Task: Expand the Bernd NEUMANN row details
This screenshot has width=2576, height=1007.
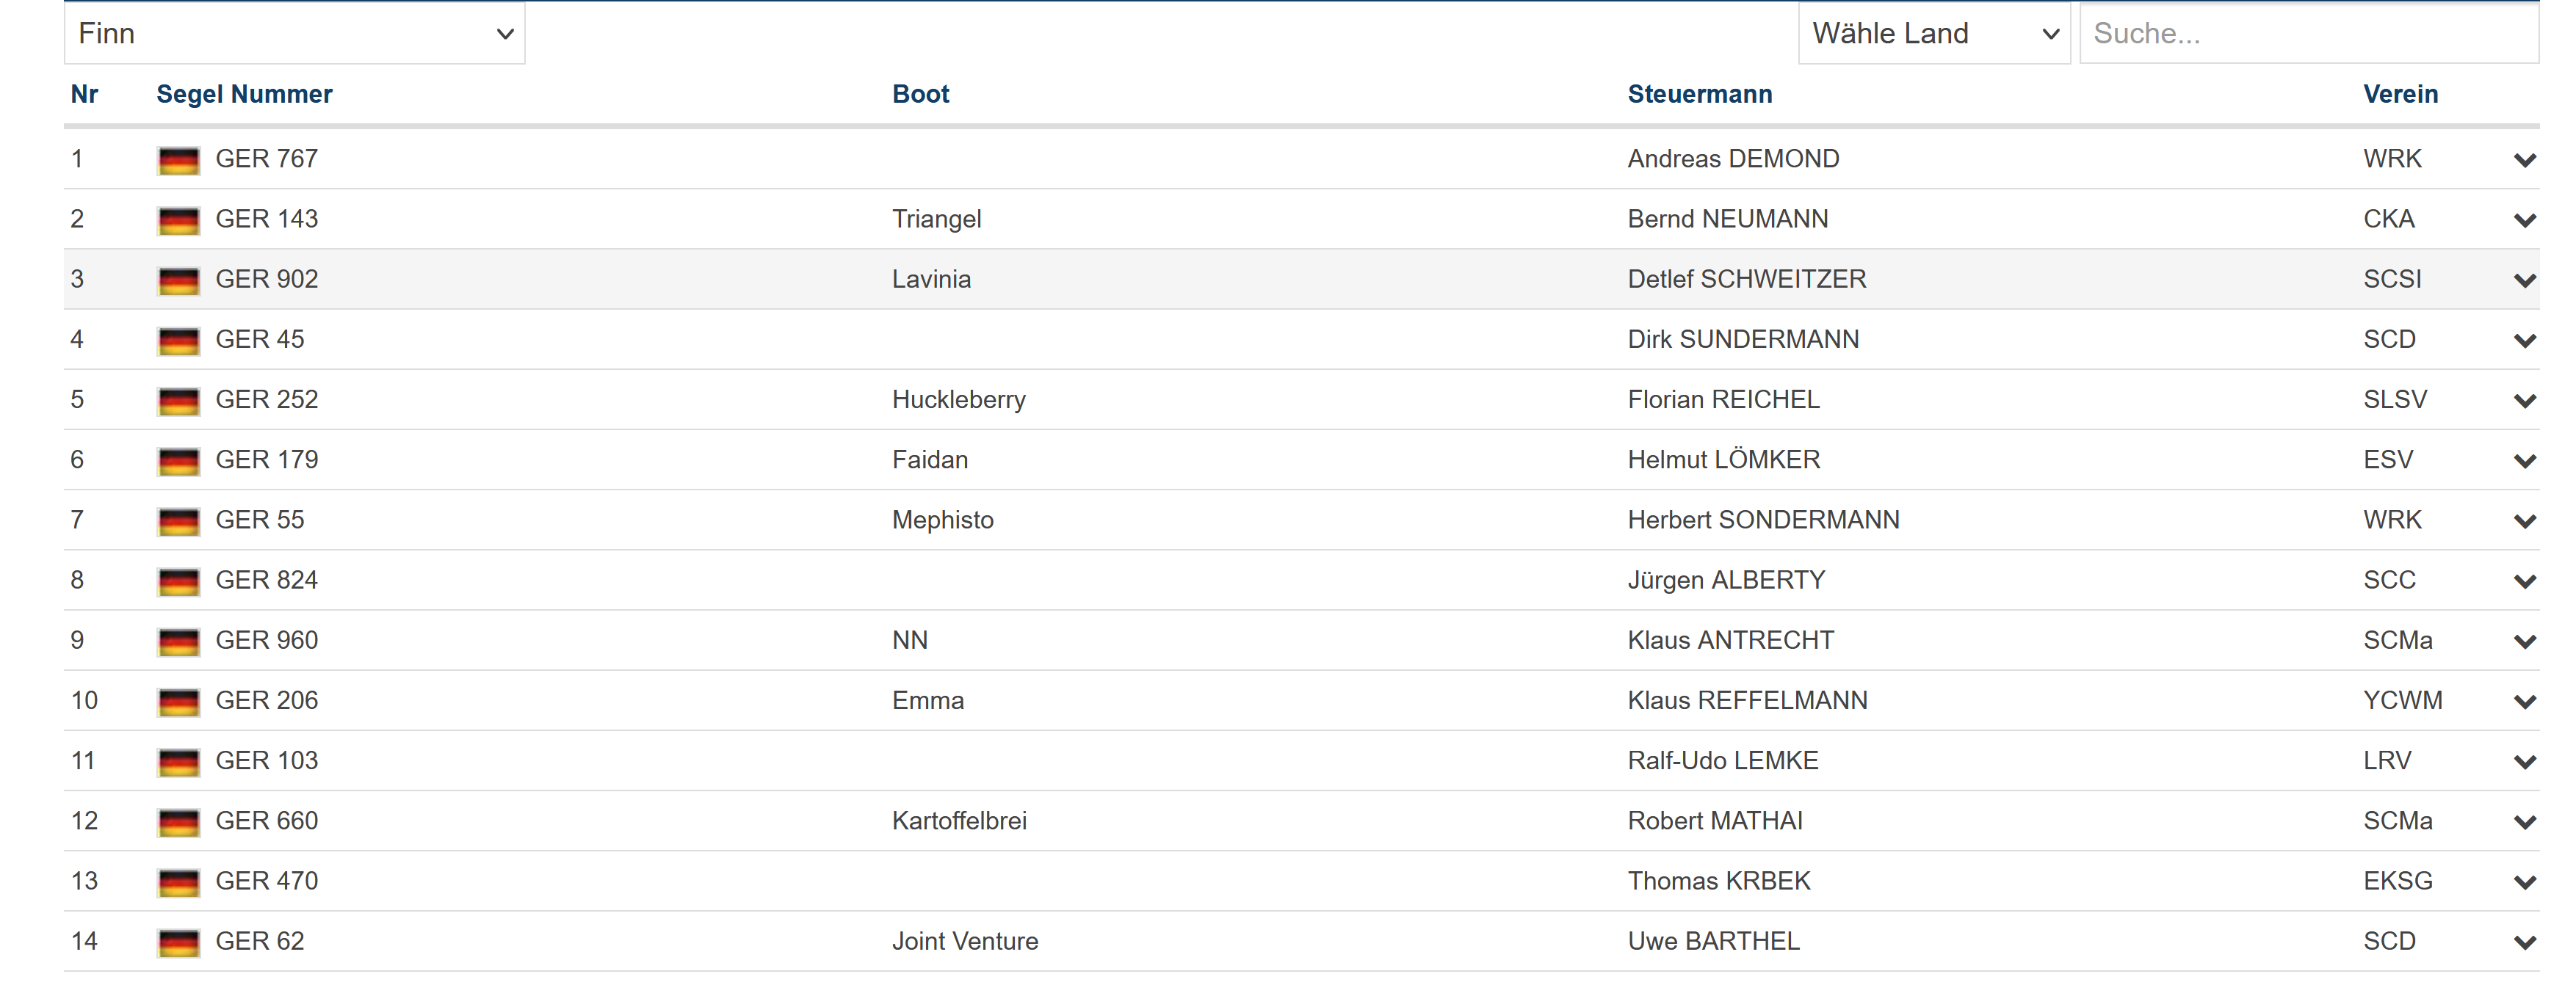Action: pyautogui.click(x=2524, y=220)
